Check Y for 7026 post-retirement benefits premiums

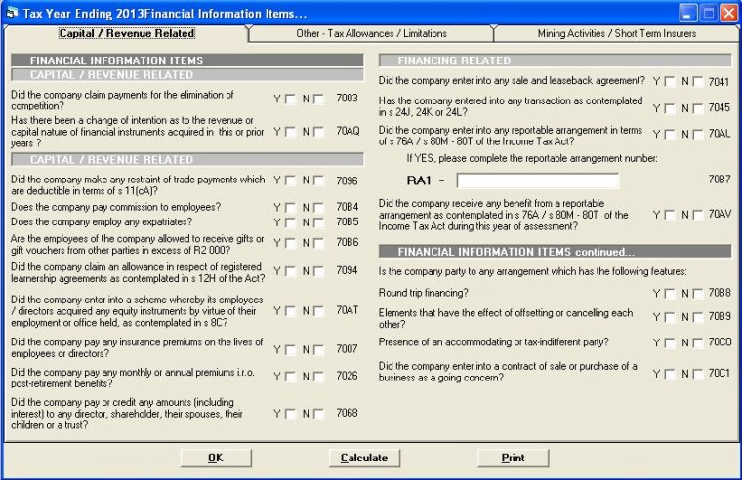(x=291, y=377)
